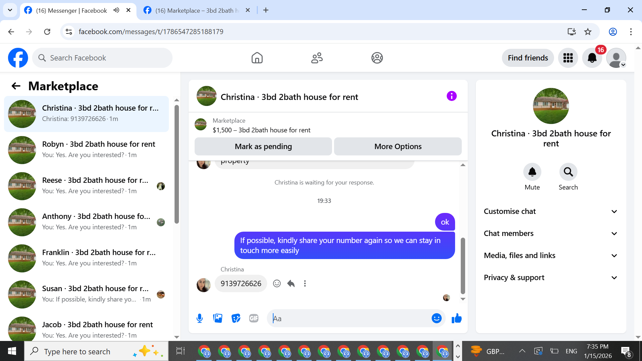Screen dimensions: 642x361
Task: Click the voice clip microphone icon
Action: (200, 318)
